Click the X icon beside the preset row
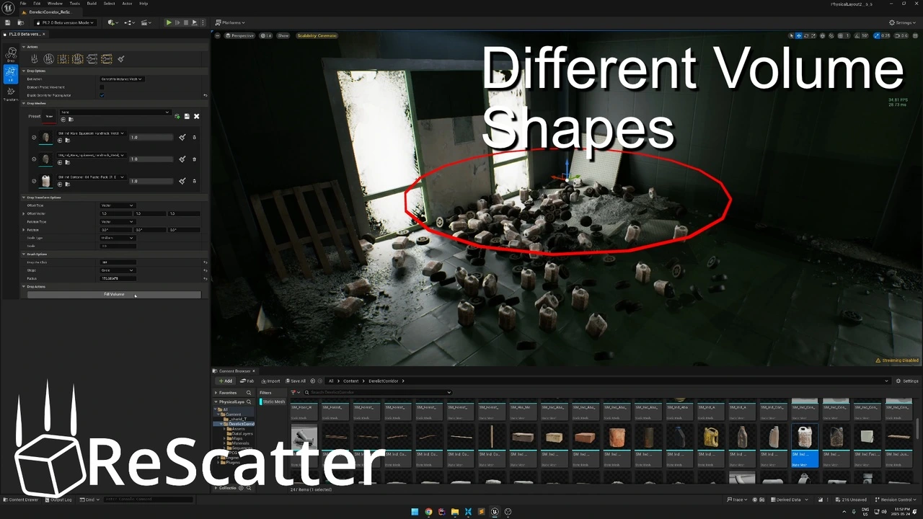The width and height of the screenshot is (923, 519). coord(196,116)
